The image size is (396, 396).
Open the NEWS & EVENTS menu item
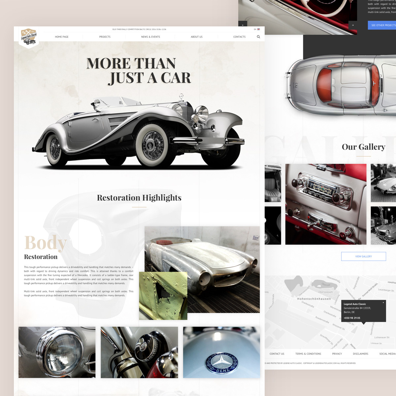pos(150,37)
